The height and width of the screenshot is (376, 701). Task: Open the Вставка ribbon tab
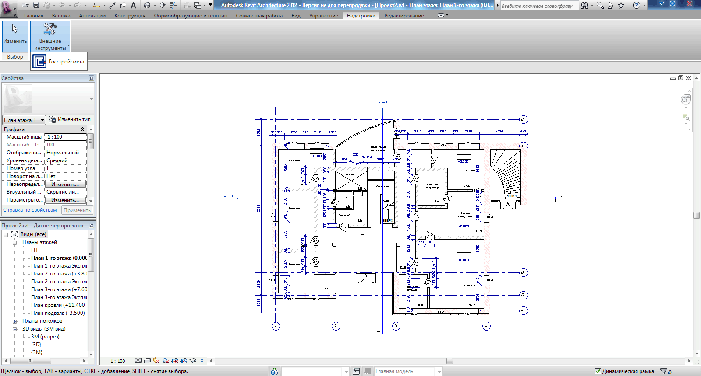tap(61, 16)
